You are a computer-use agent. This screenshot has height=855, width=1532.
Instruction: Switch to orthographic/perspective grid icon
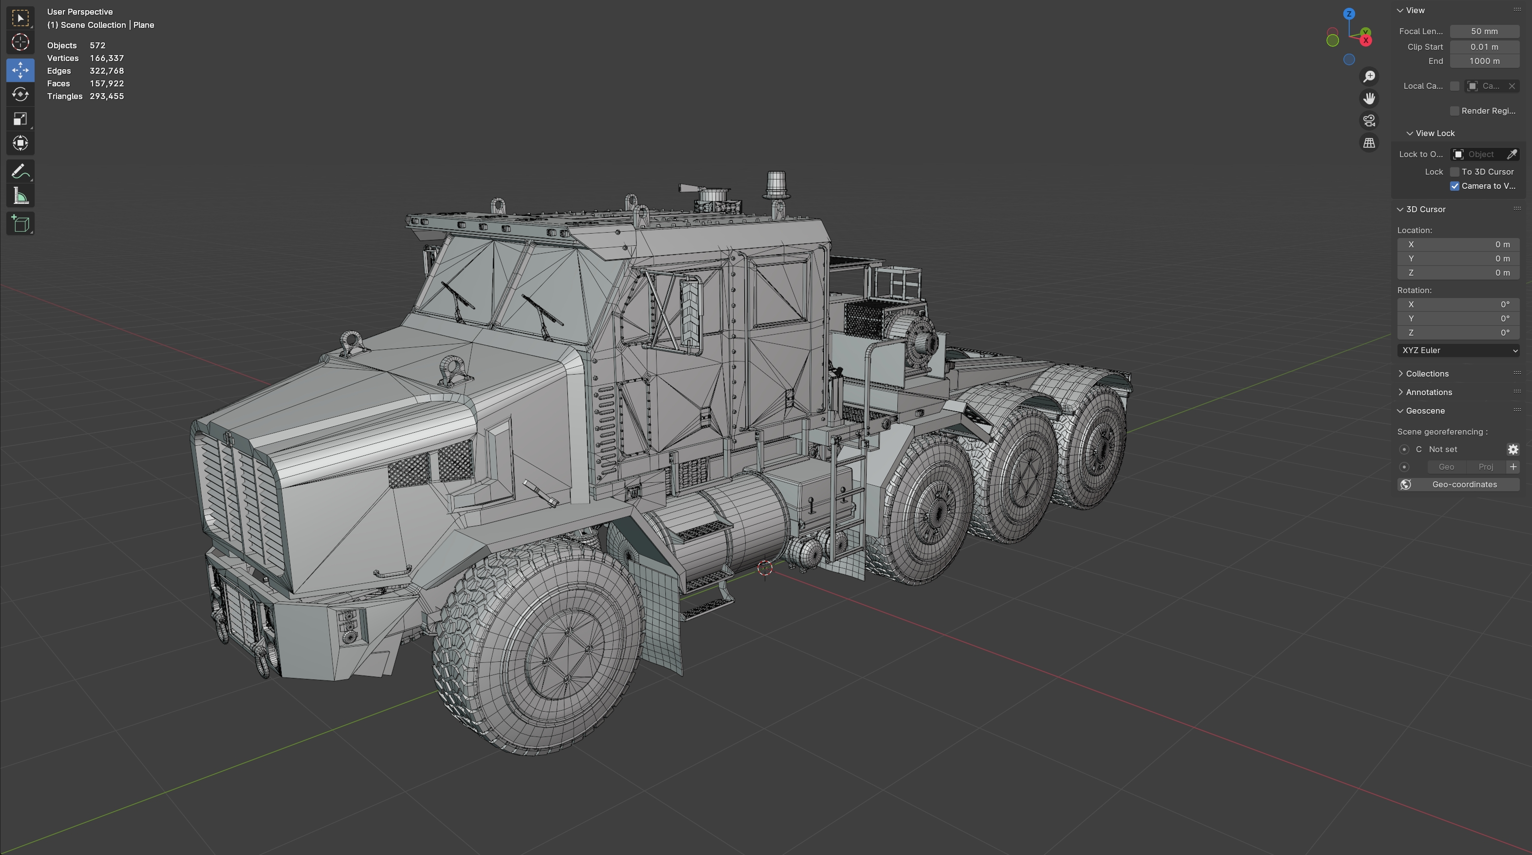pos(1369,143)
